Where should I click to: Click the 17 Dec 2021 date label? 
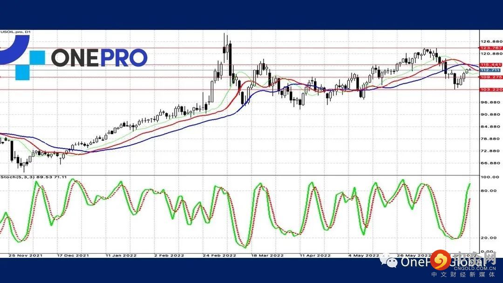(x=73, y=256)
